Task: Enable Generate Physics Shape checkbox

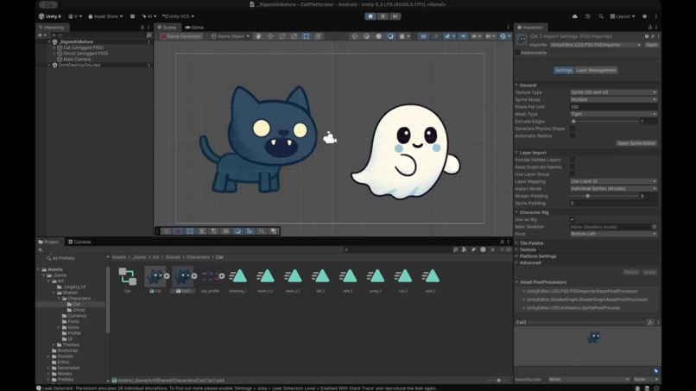Action: pos(573,129)
